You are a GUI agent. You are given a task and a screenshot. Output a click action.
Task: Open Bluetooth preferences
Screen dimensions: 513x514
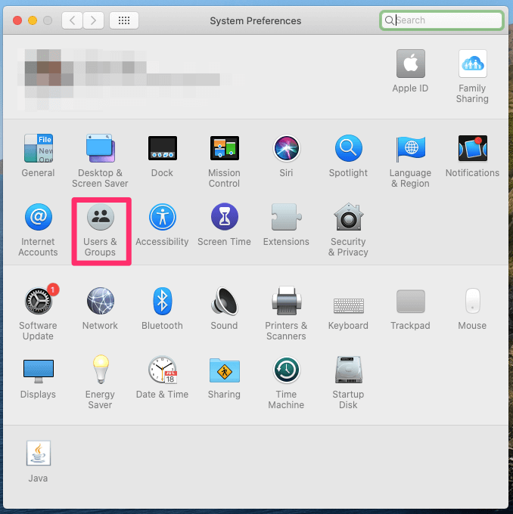tap(163, 301)
